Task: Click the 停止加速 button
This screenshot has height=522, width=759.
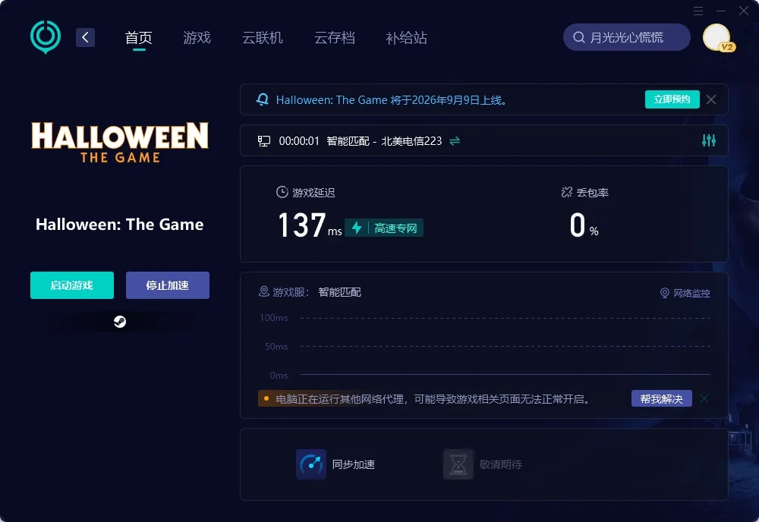Action: tap(168, 285)
